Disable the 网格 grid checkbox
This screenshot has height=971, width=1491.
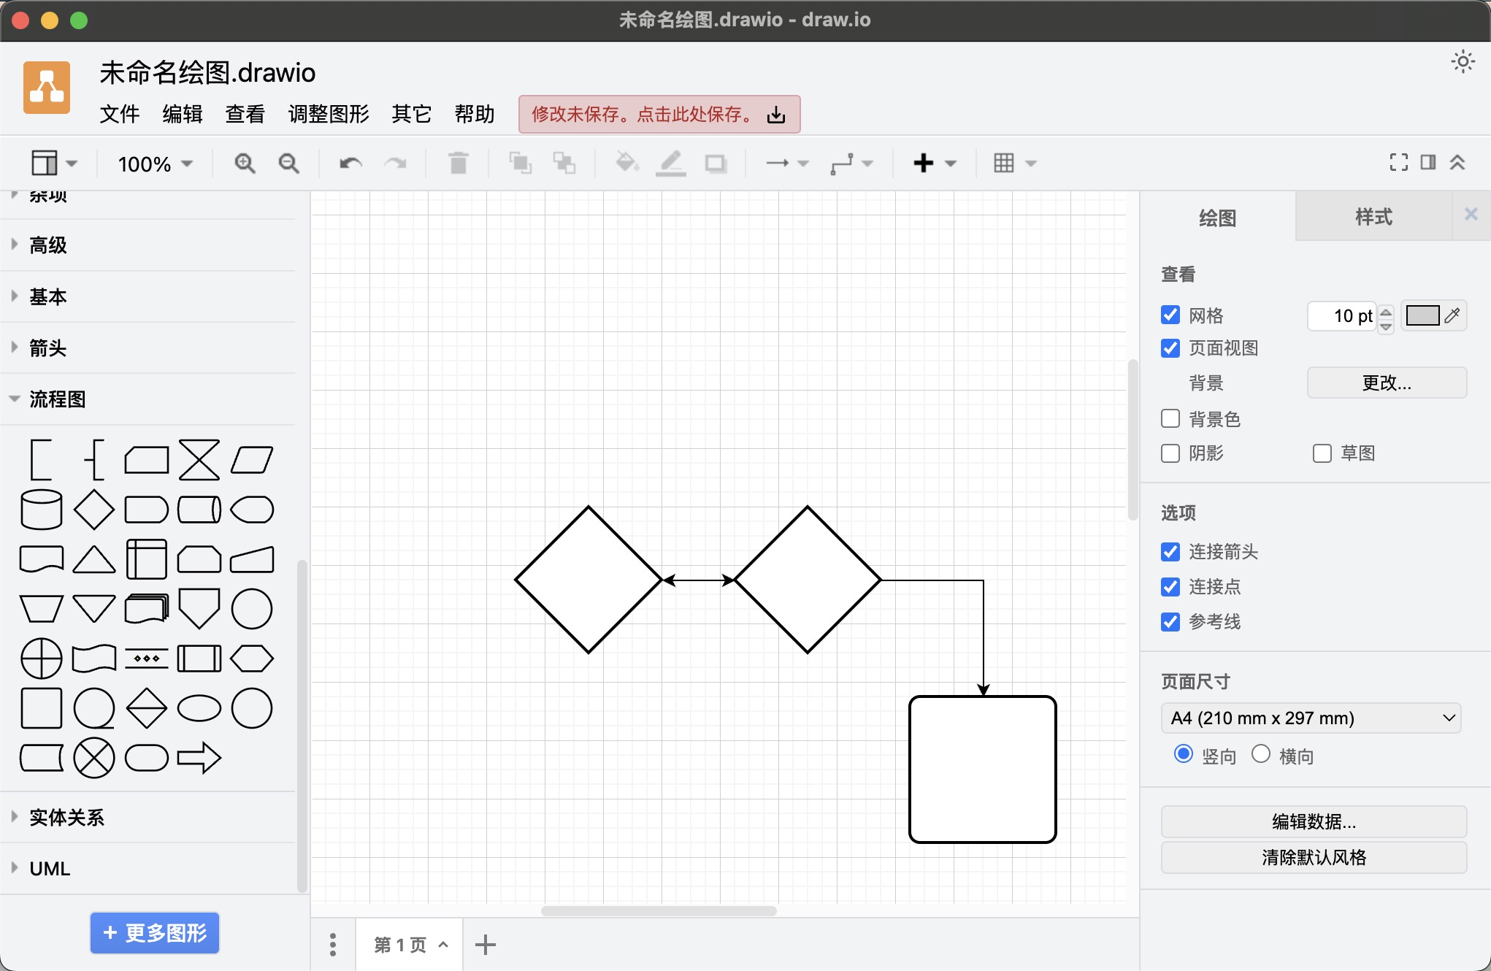click(x=1170, y=315)
